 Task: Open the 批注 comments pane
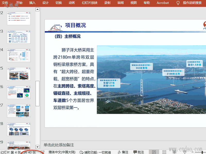139,152
